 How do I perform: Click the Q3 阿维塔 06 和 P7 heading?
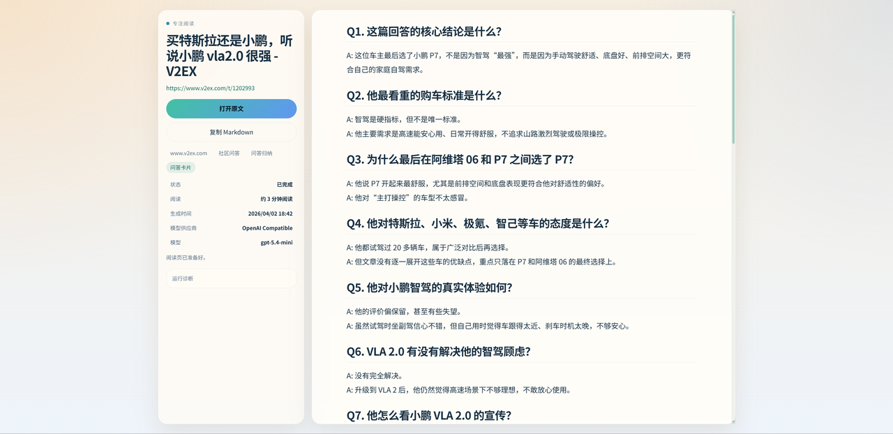click(460, 160)
